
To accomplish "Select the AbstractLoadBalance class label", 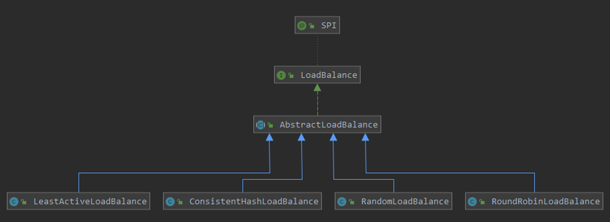I will pos(329,124).
